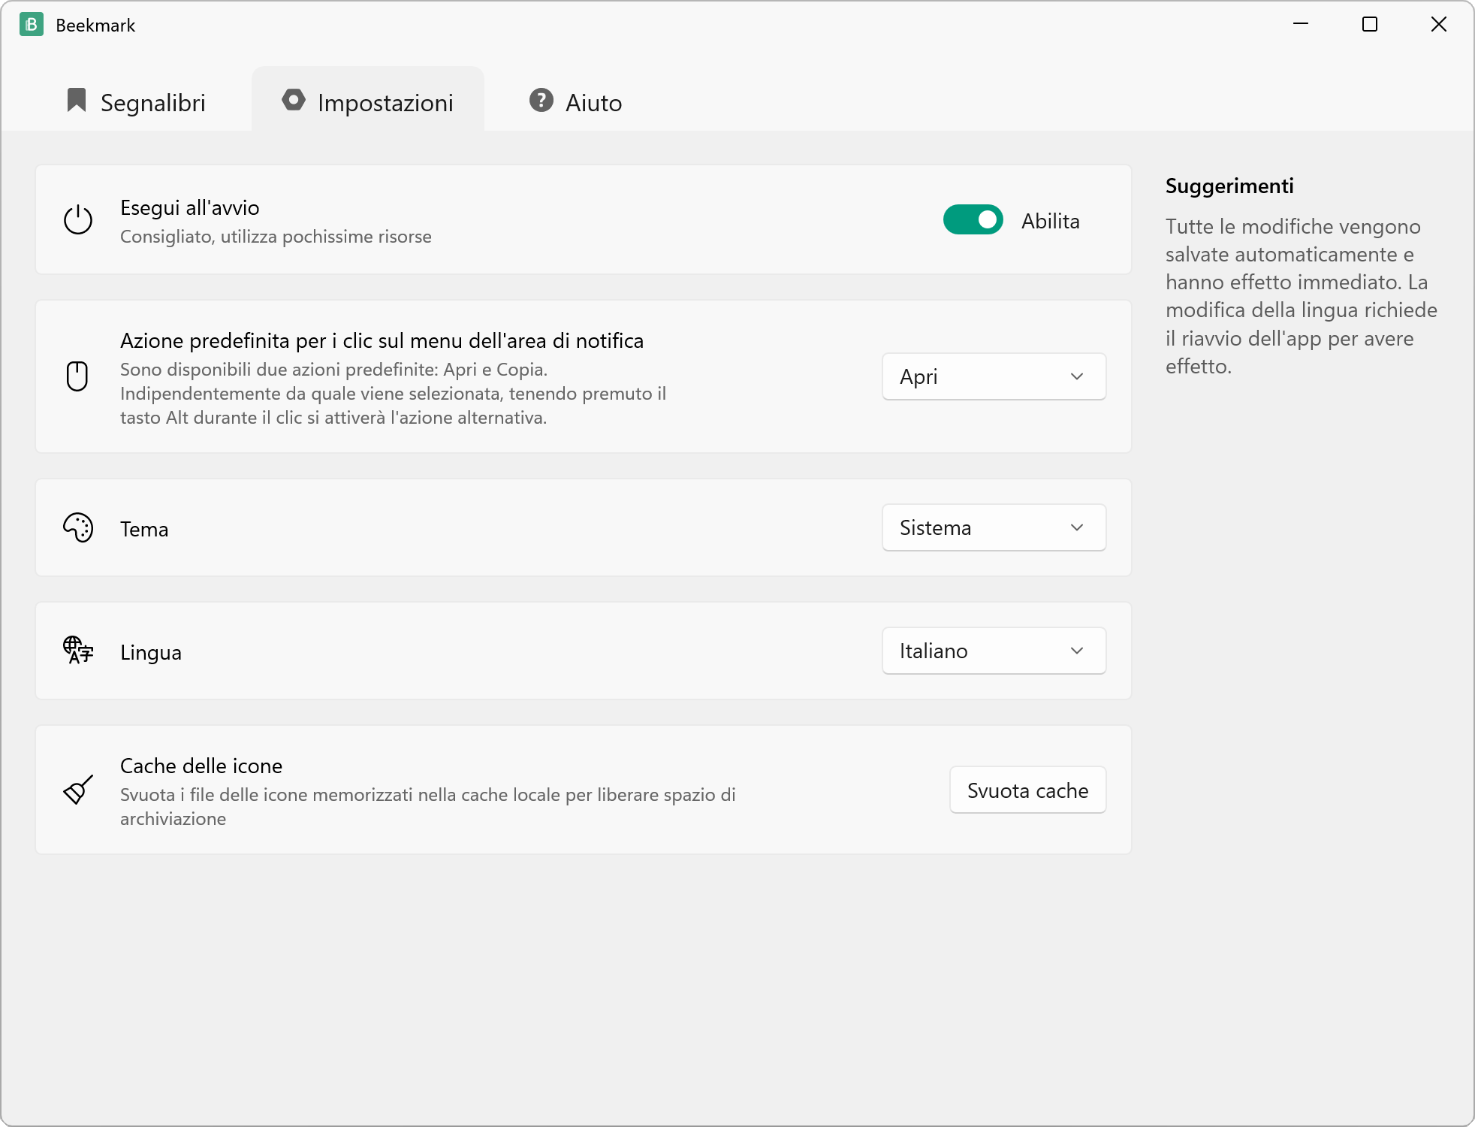Maximize the Beekmark window
1475x1127 pixels.
[1370, 24]
